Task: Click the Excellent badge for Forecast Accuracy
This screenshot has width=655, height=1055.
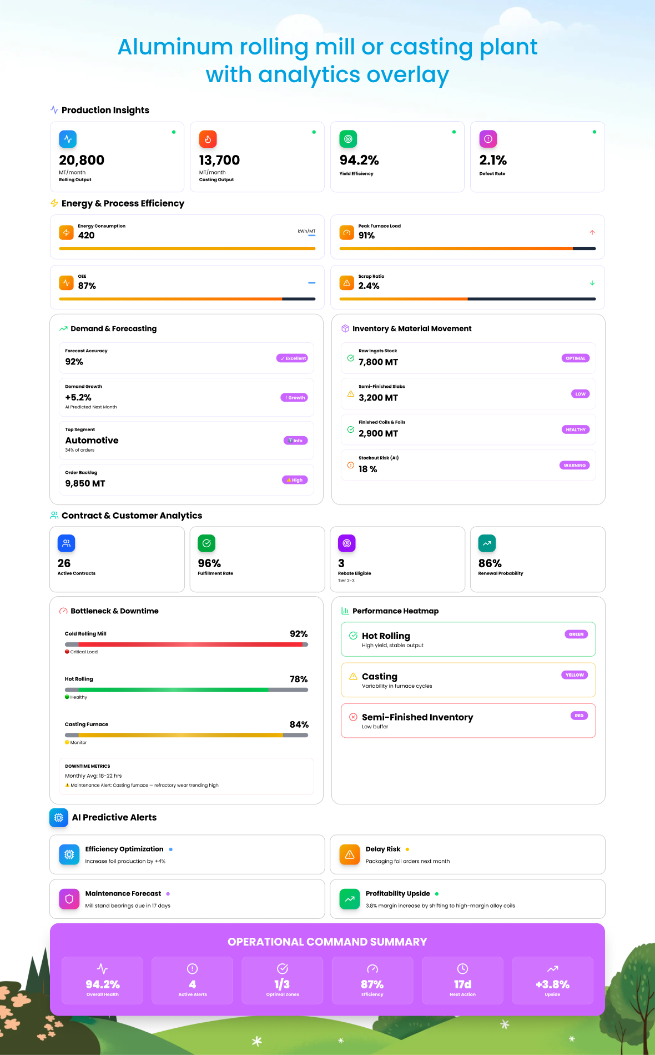Action: tap(293, 358)
